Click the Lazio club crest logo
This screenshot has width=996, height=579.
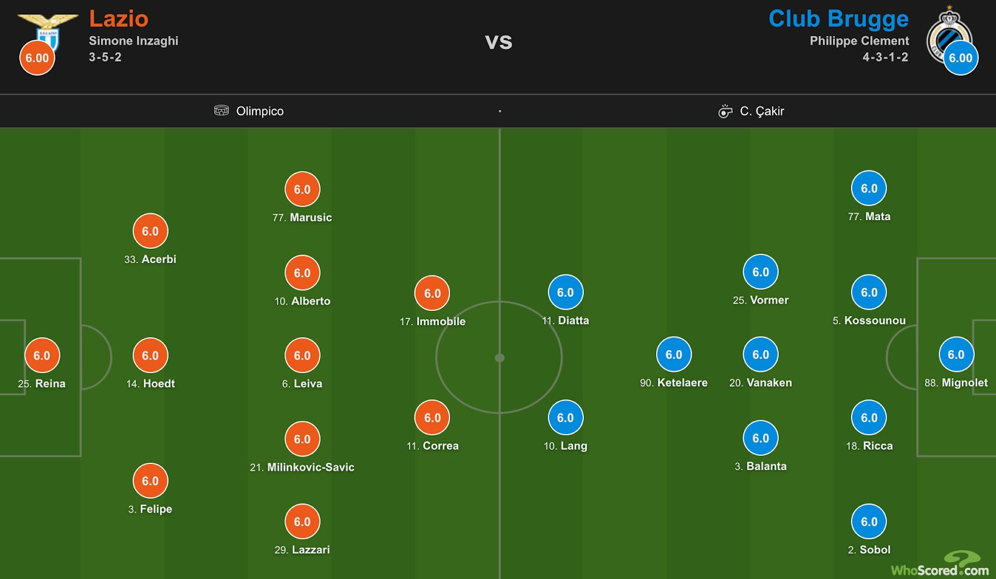click(x=48, y=31)
